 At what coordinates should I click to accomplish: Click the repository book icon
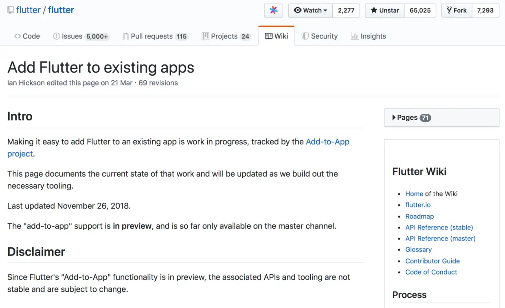[x=11, y=10]
